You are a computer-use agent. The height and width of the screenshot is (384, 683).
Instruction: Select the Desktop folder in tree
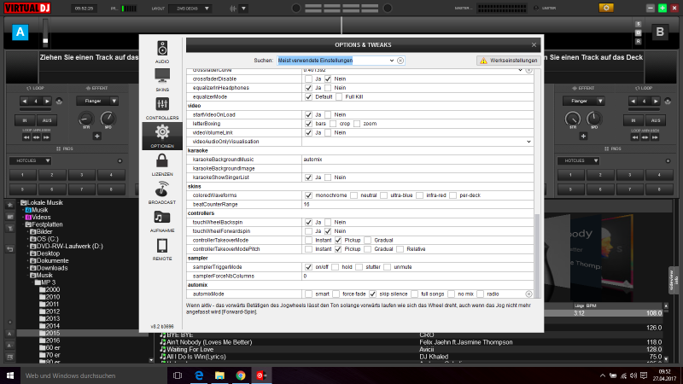coord(48,253)
